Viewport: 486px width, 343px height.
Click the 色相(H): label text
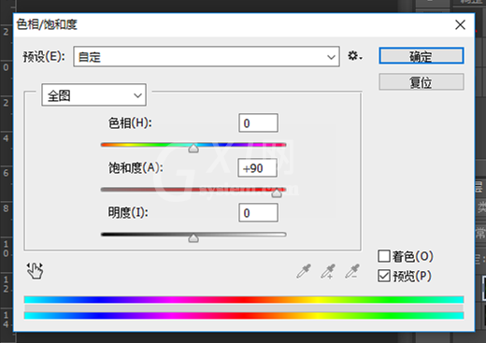[x=130, y=123]
